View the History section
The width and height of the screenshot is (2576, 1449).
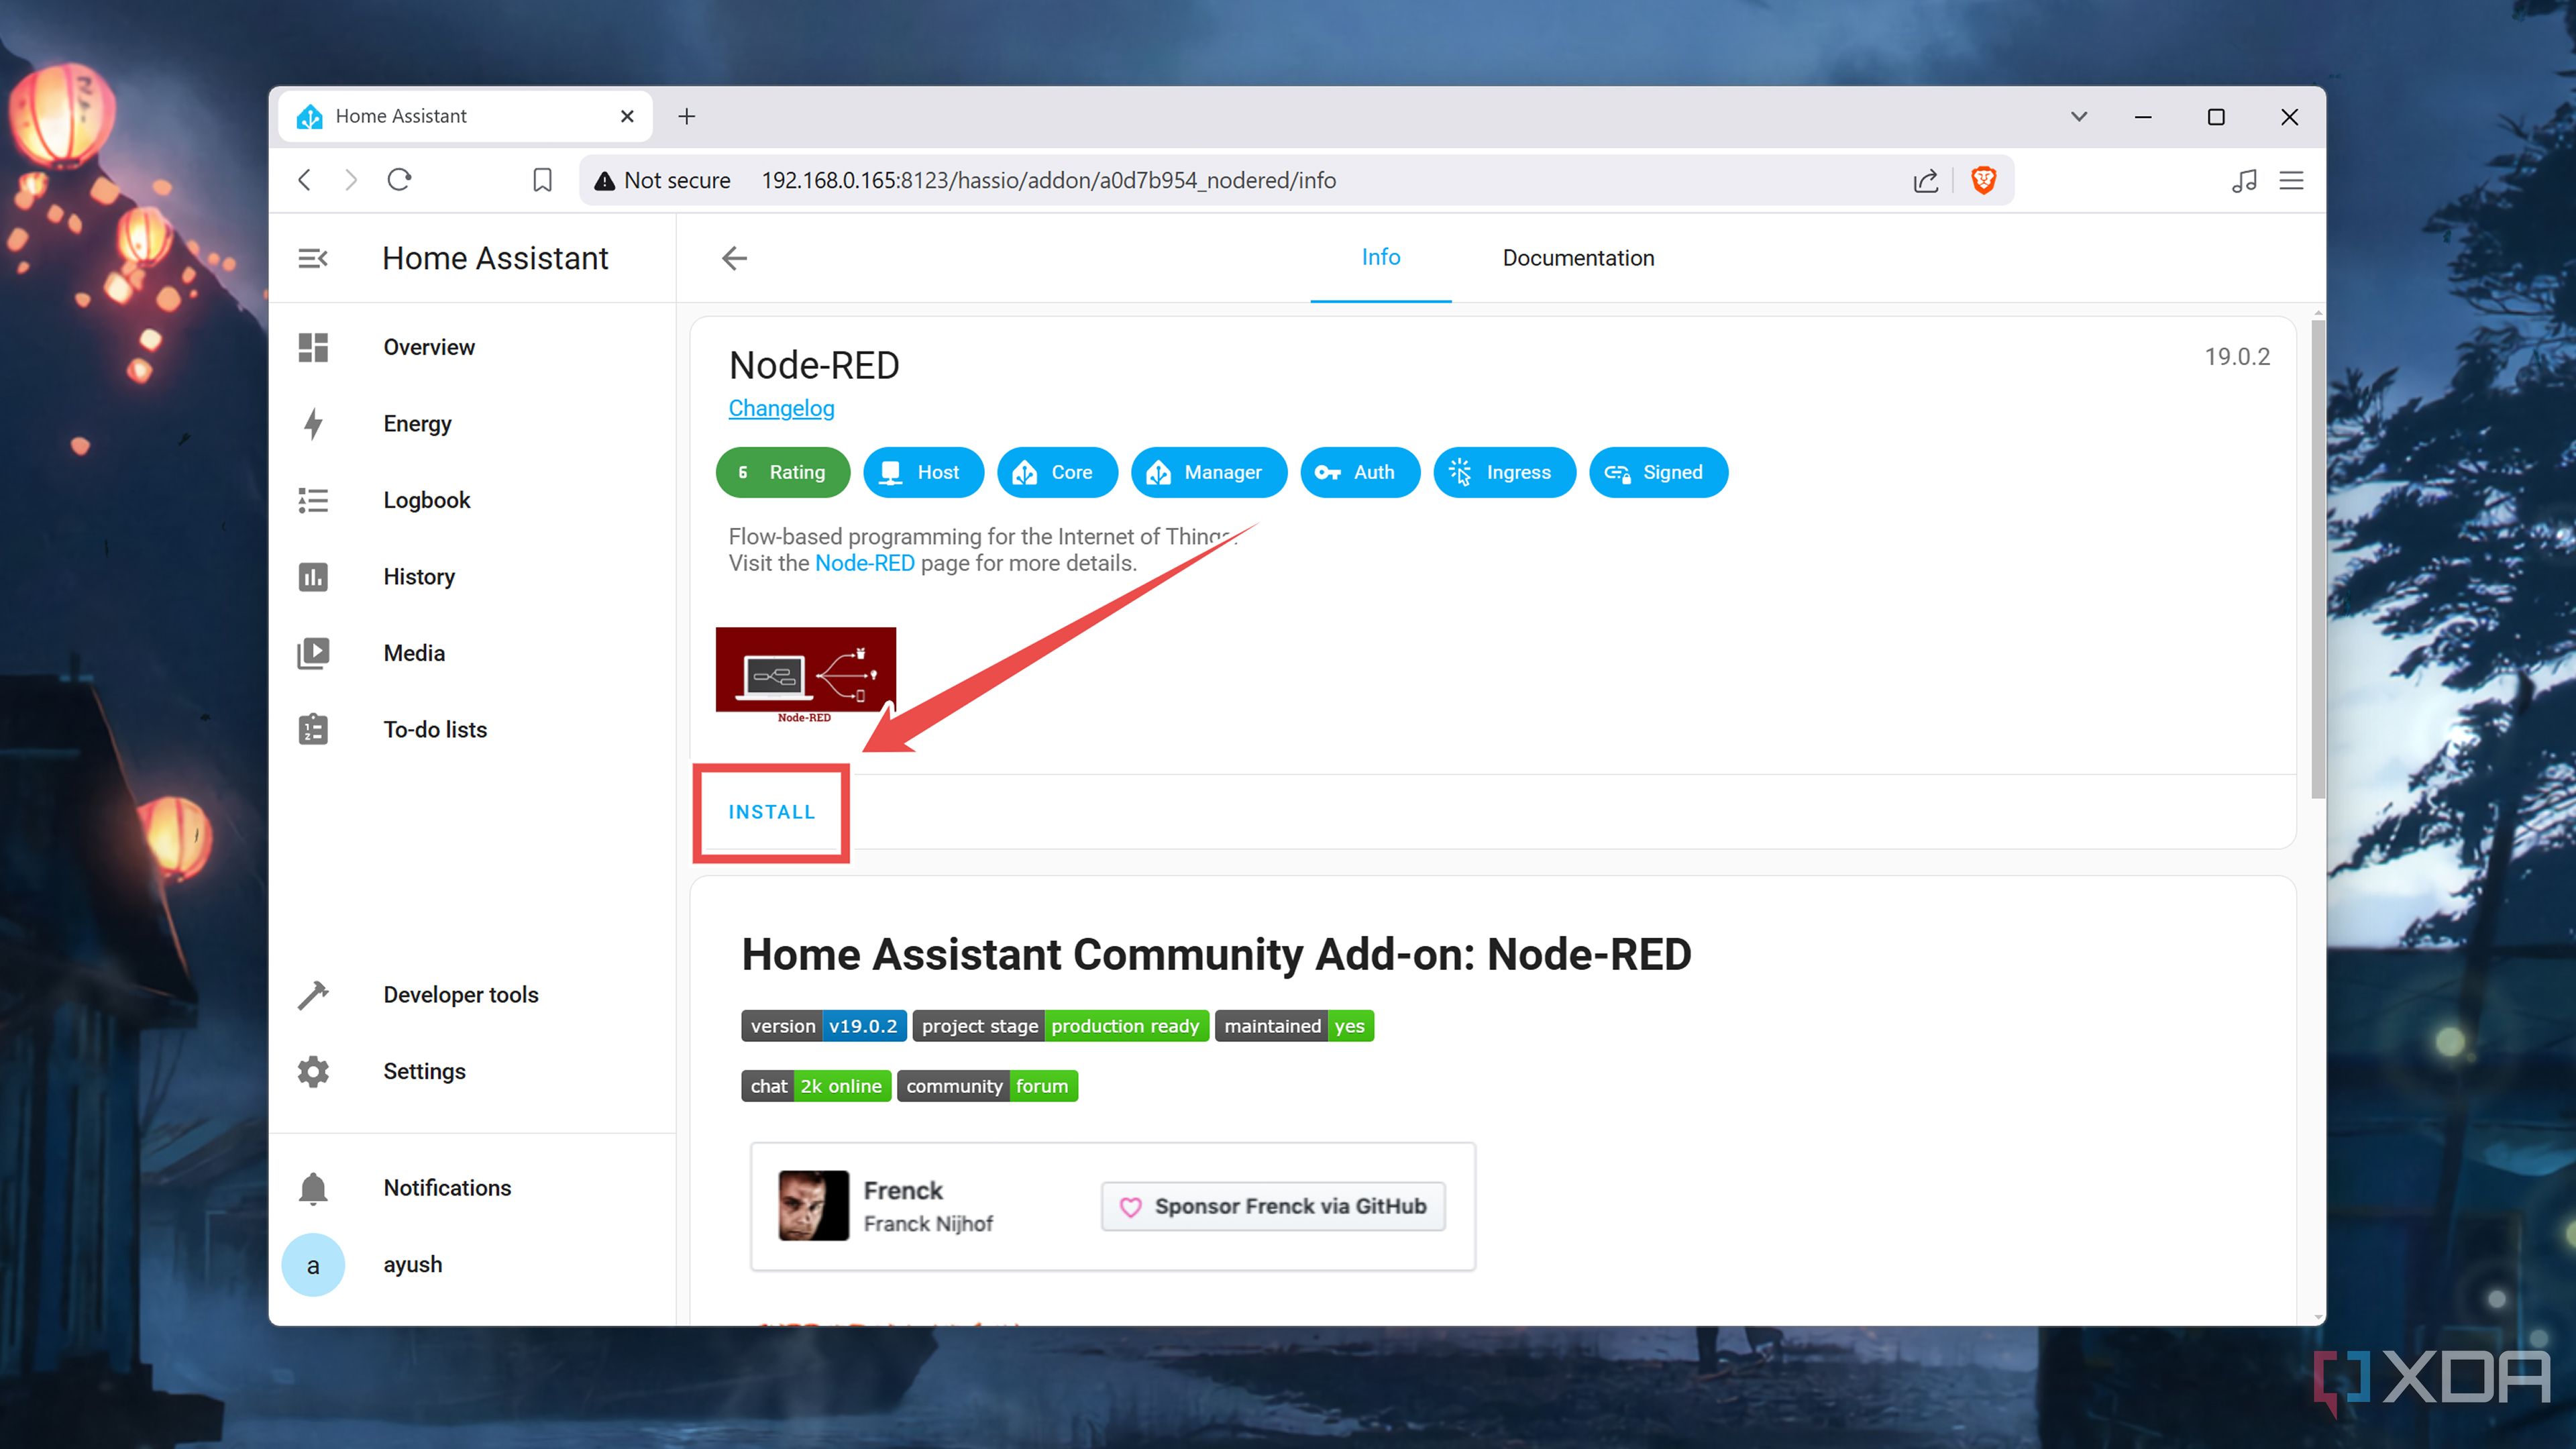(418, 576)
